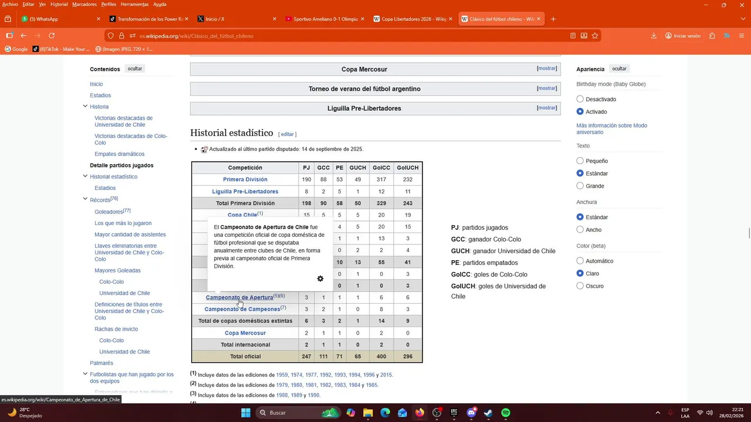Open File Explorer from taskbar
Viewport: 751px width, 422px height.
coord(368,413)
